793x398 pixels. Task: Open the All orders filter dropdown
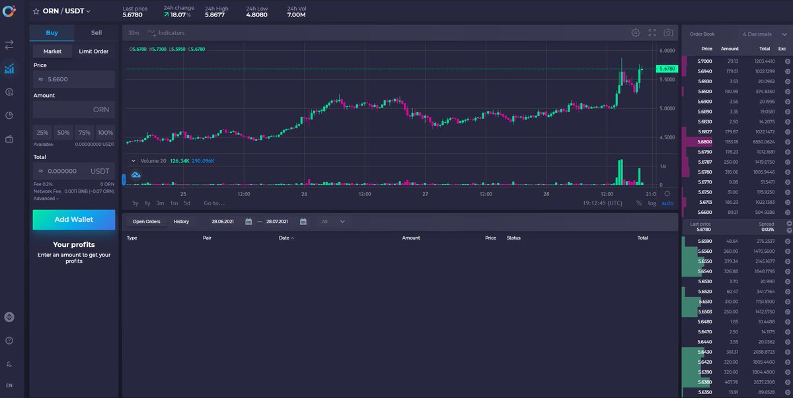tap(333, 222)
